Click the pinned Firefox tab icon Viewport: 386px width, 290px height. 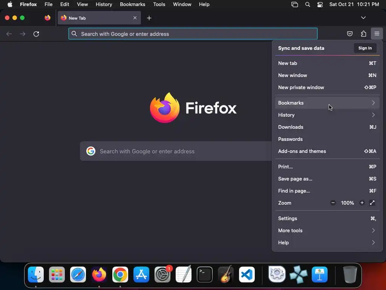pos(47,18)
